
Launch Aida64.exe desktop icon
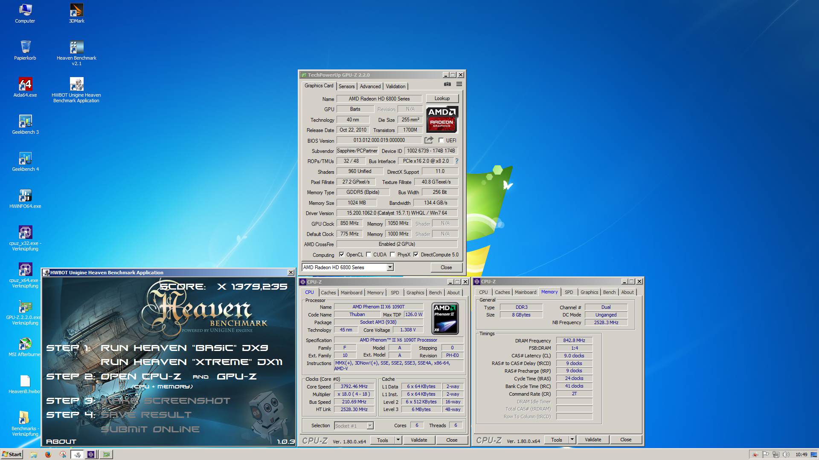coord(25,87)
